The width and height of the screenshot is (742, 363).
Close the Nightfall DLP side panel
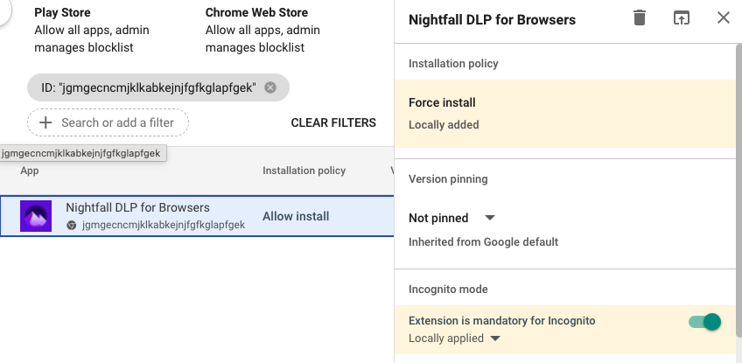723,18
